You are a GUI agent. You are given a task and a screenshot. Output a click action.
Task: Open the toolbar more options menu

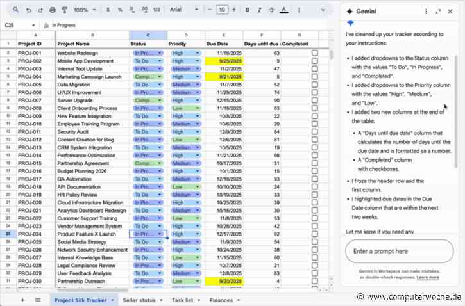[x=299, y=10]
